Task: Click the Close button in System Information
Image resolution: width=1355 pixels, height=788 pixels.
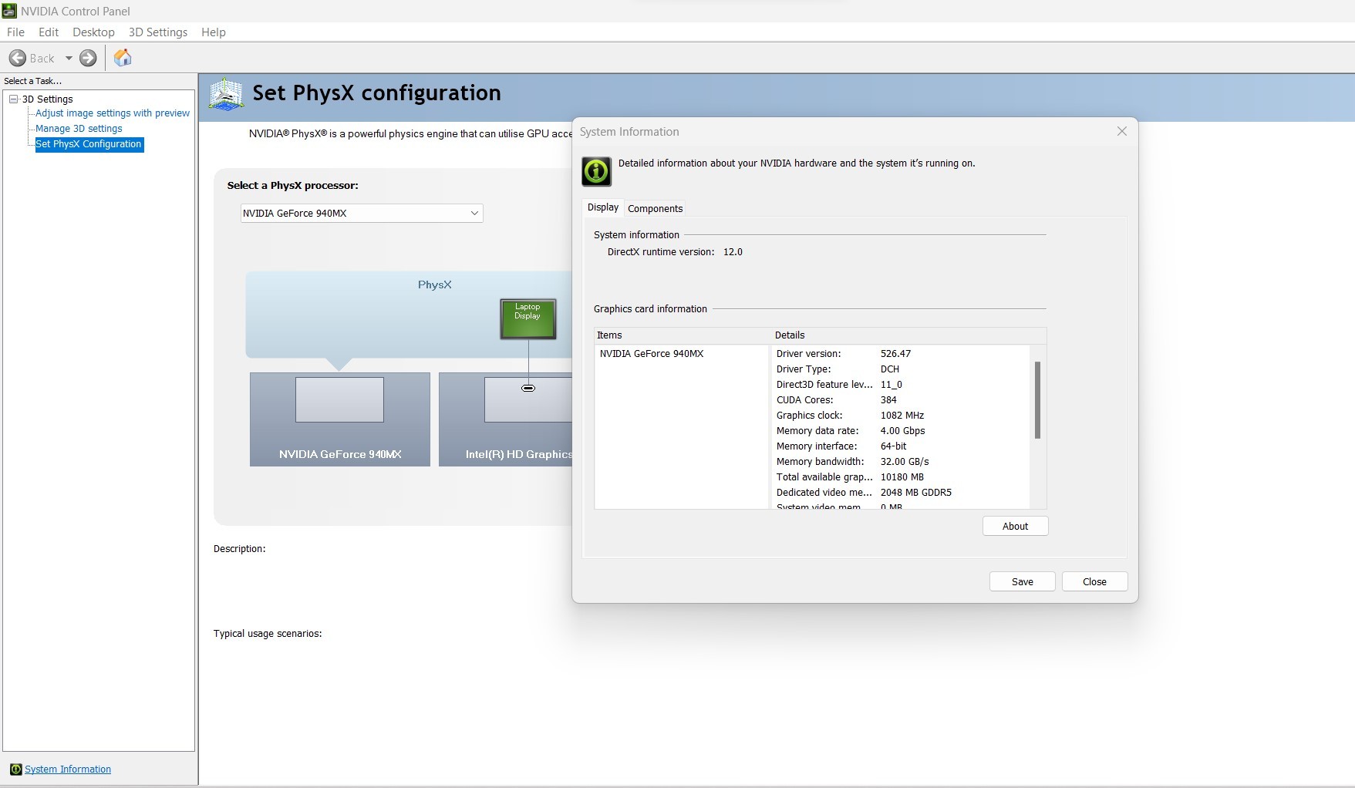Action: coord(1094,582)
